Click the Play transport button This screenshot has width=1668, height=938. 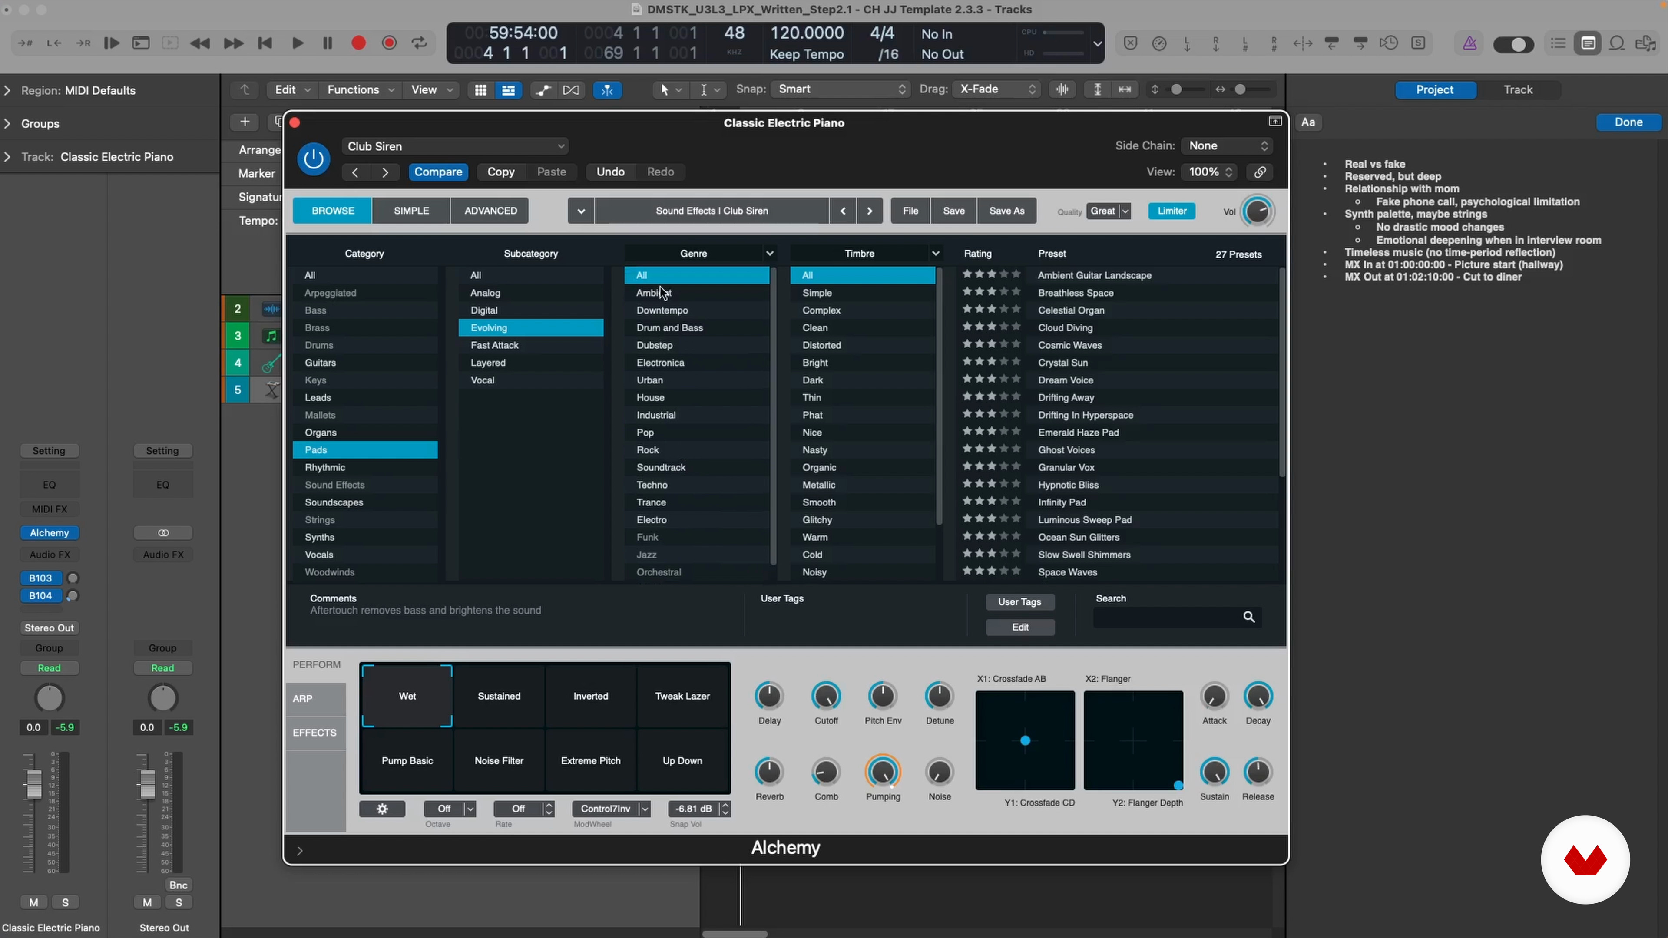coord(297,43)
